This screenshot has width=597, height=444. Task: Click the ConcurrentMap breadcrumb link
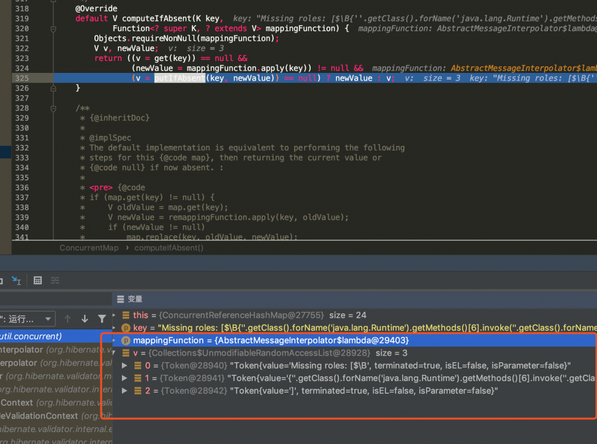tap(89, 247)
